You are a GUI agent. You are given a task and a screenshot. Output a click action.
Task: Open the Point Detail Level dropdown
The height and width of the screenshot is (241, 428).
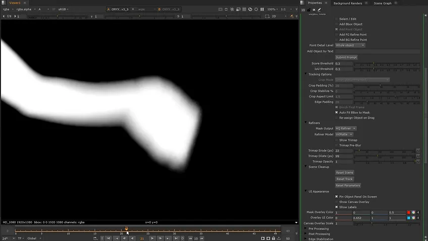[350, 45]
